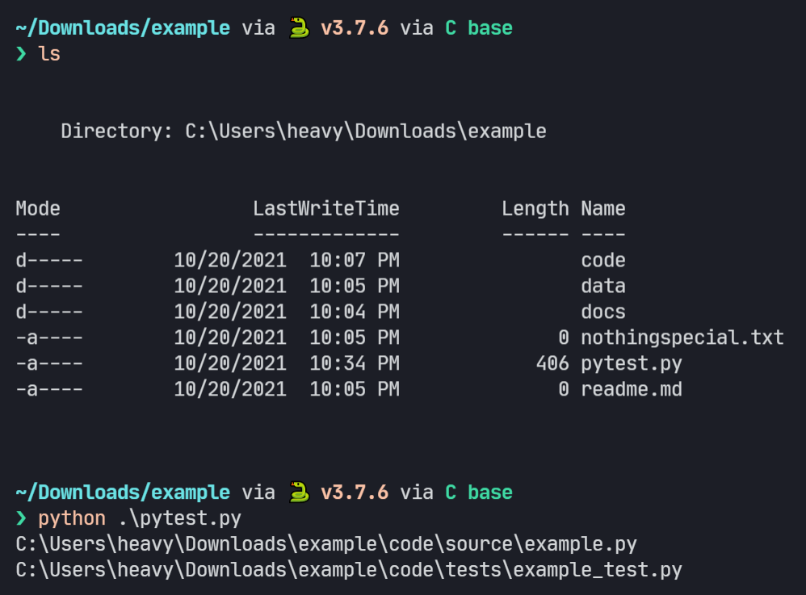Click the conda C symbol in first prompt
The height and width of the screenshot is (595, 806).
pyautogui.click(x=451, y=27)
